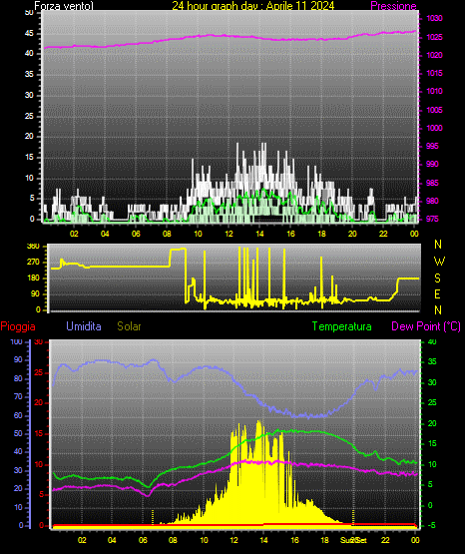Click the '24 hour graph day : Aprile 11 2024' heading
The height and width of the screenshot is (554, 465).
coord(253,6)
